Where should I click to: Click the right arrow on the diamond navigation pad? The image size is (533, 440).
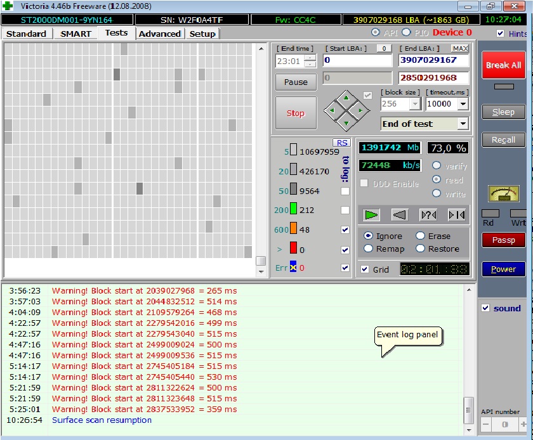pos(360,110)
